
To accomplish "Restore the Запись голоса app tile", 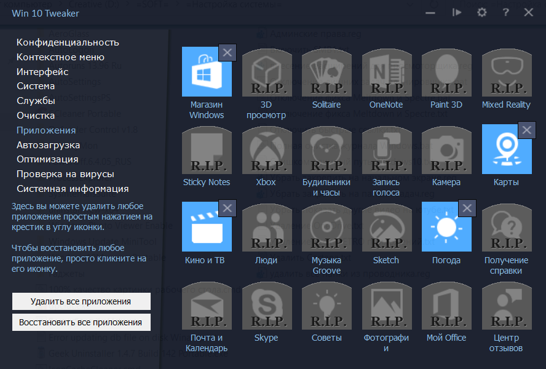I will point(387,150).
